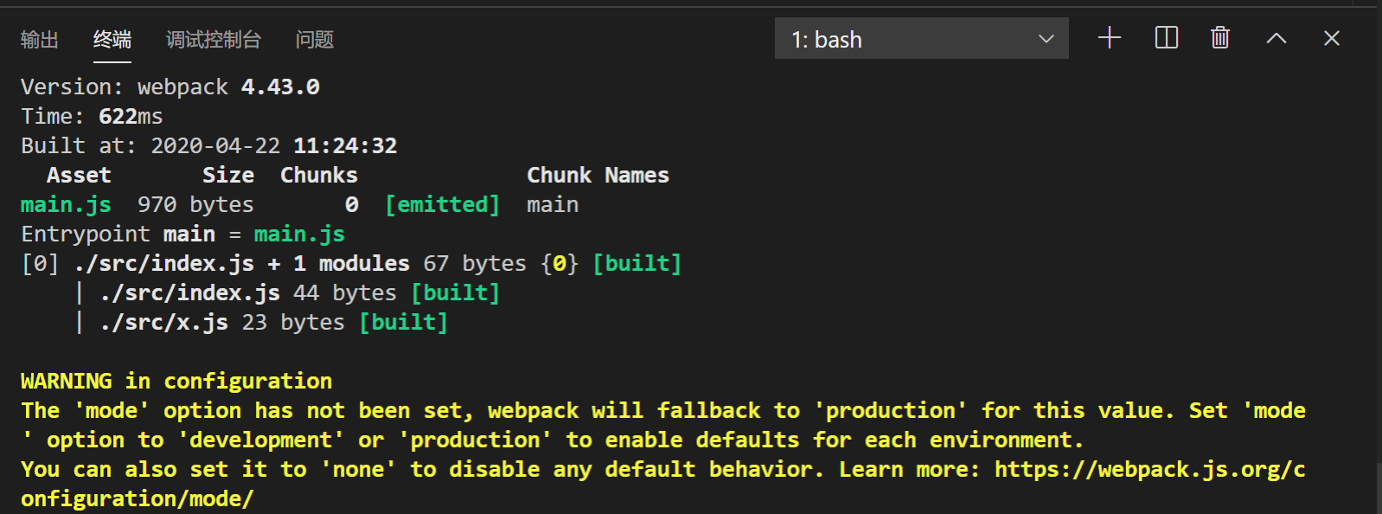Click the main.js asset name in table
1382x514 pixels.
66,205
